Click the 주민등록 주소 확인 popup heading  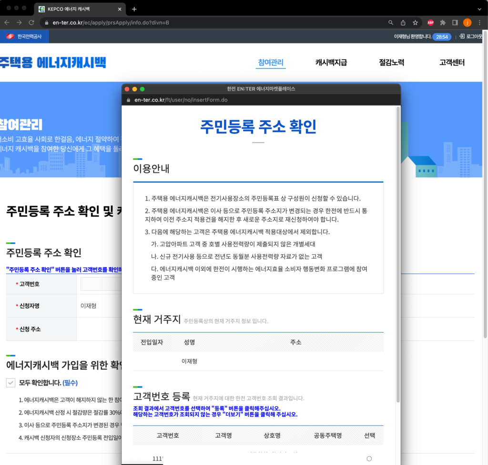(x=258, y=127)
